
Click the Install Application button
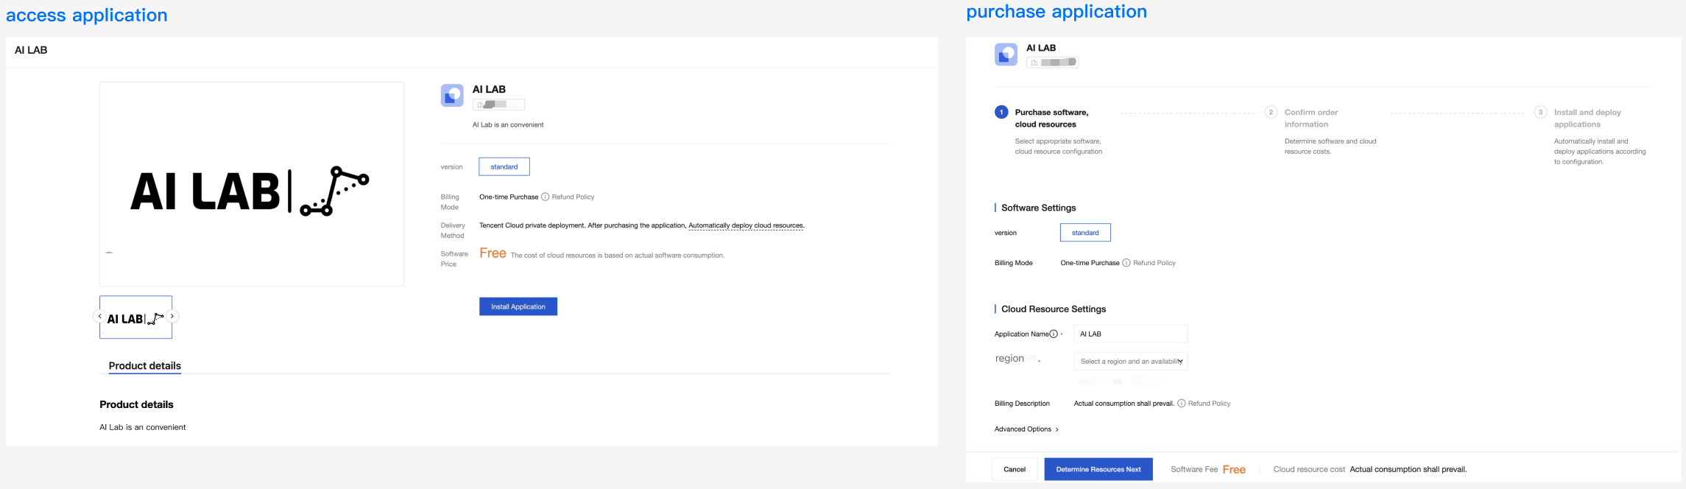point(518,307)
